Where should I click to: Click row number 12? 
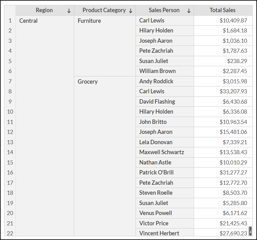pos(10,132)
